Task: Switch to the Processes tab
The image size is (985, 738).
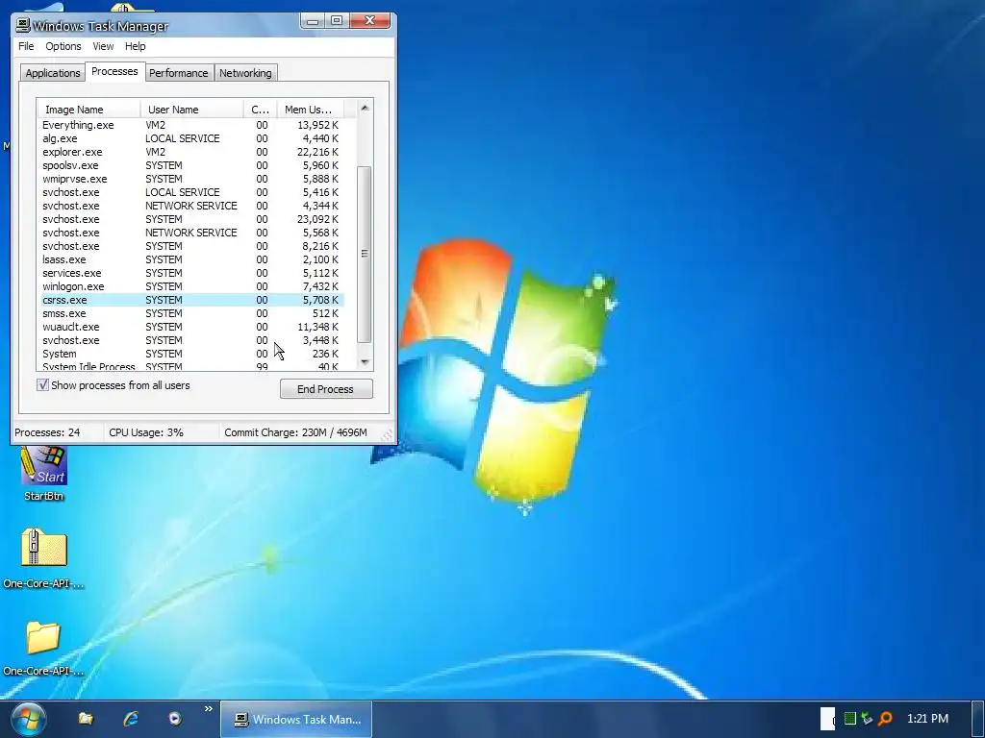Action: click(114, 71)
